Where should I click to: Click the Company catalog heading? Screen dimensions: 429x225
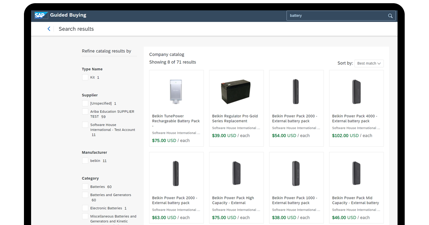[x=167, y=55]
